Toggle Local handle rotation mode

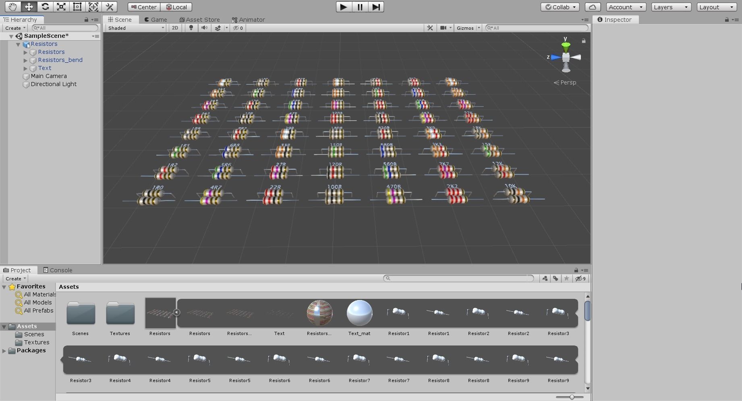[176, 7]
